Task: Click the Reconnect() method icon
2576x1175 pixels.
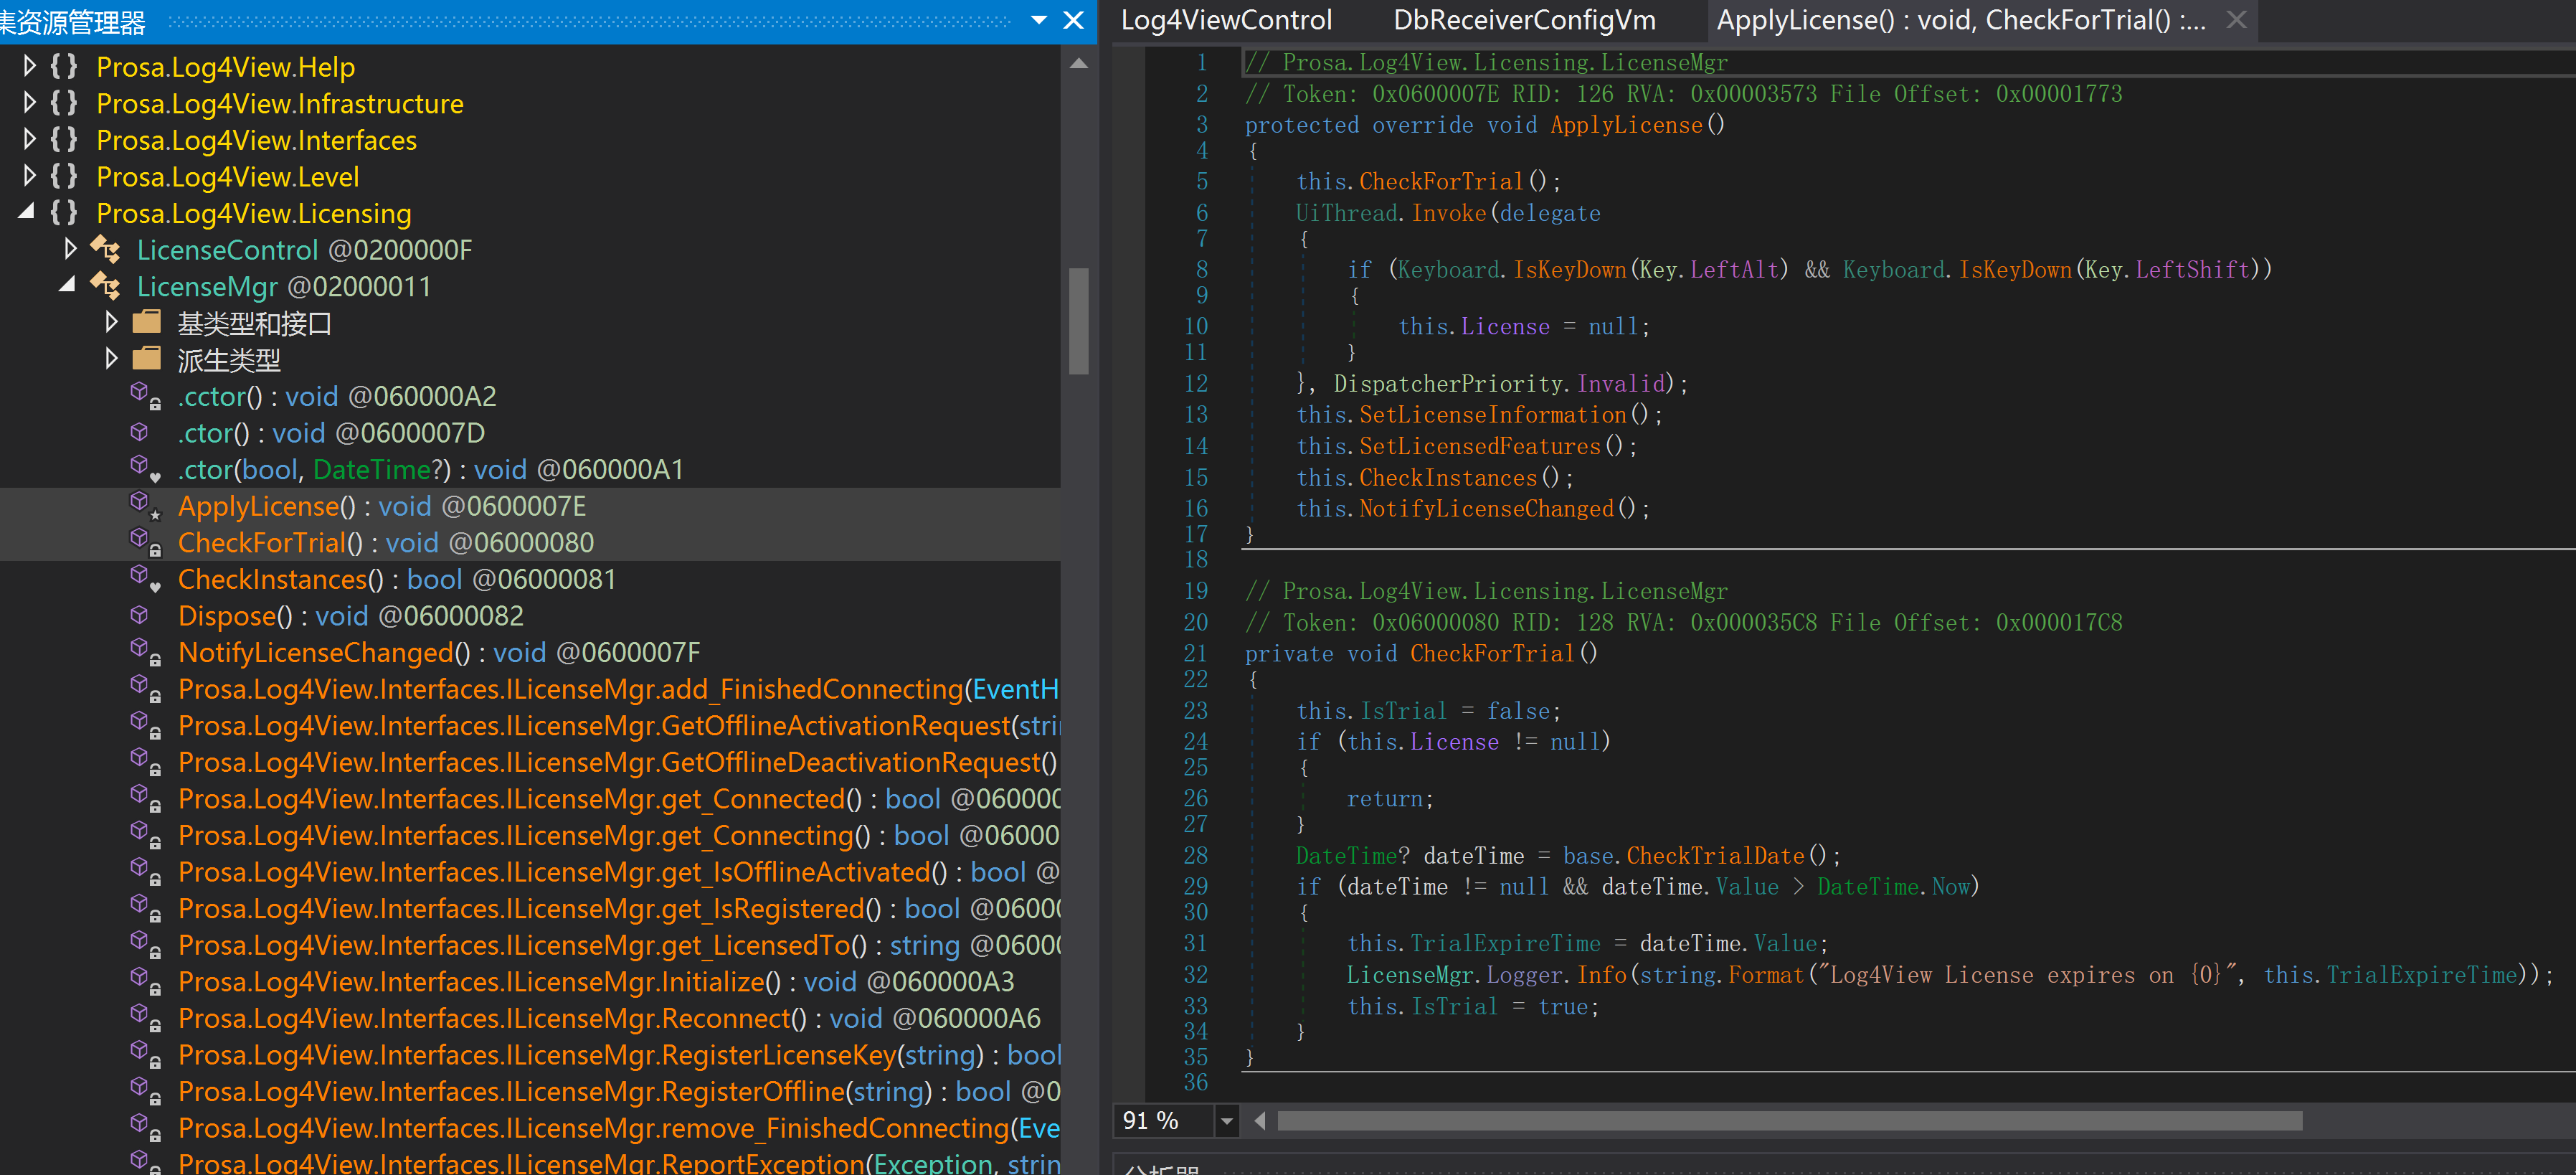Action: click(x=145, y=1017)
